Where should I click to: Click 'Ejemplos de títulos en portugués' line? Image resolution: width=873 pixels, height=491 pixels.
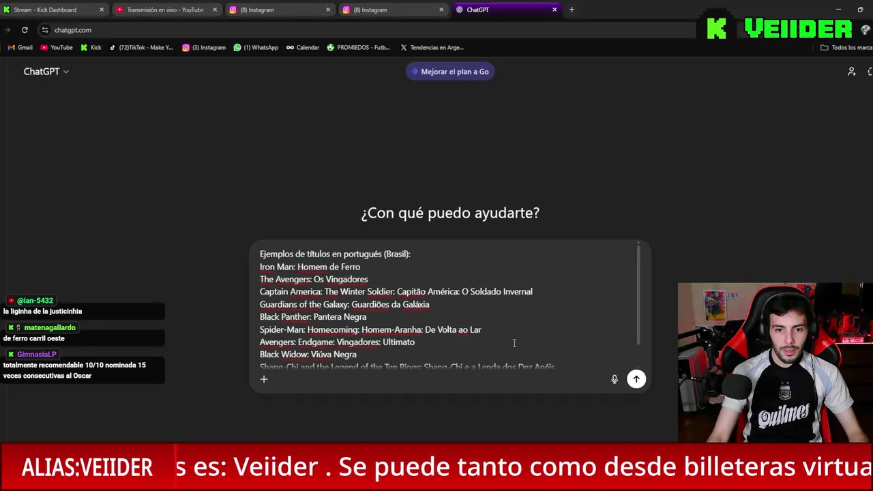(x=335, y=254)
